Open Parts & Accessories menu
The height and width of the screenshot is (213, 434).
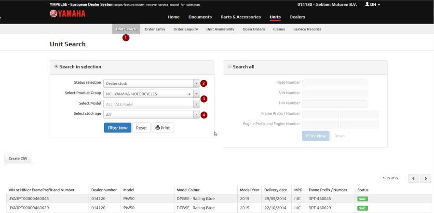click(x=241, y=17)
